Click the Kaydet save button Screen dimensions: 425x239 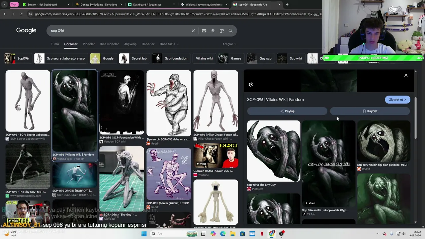[x=370, y=111]
